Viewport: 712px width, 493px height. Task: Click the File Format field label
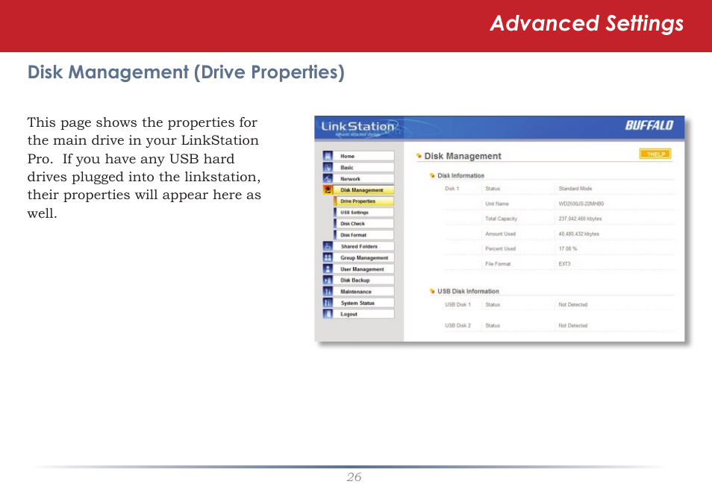(498, 264)
